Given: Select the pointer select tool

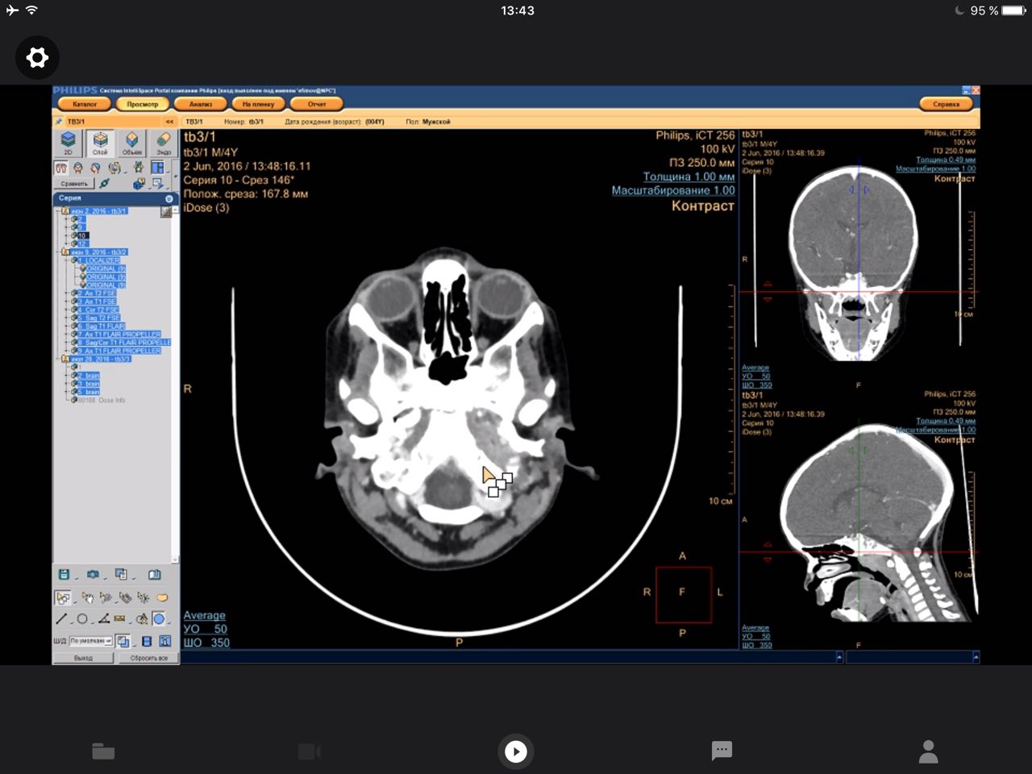Looking at the screenshot, I should click(x=63, y=598).
